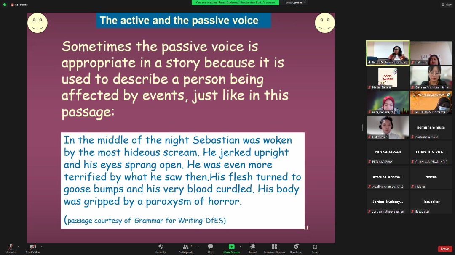Expand video options arrow beside Start Video

[41, 247]
